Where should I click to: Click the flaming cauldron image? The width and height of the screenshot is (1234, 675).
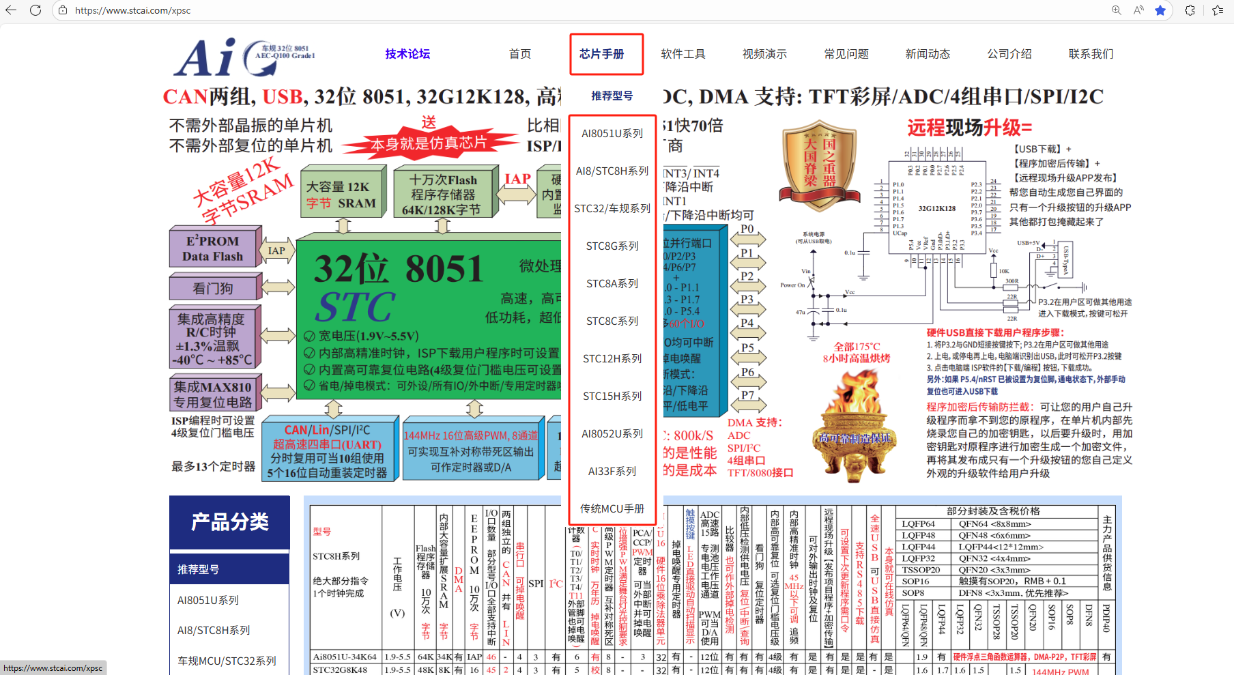point(855,425)
